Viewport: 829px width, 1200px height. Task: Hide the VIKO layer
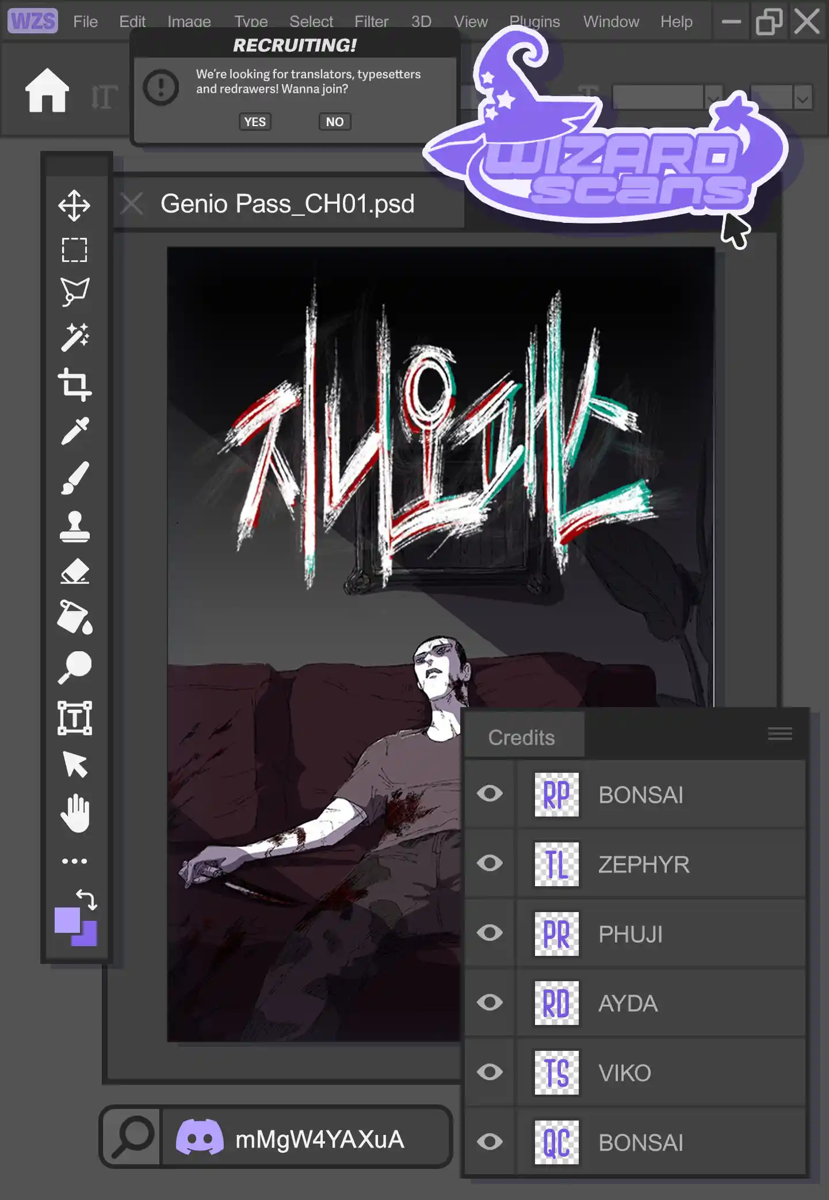tap(490, 1072)
